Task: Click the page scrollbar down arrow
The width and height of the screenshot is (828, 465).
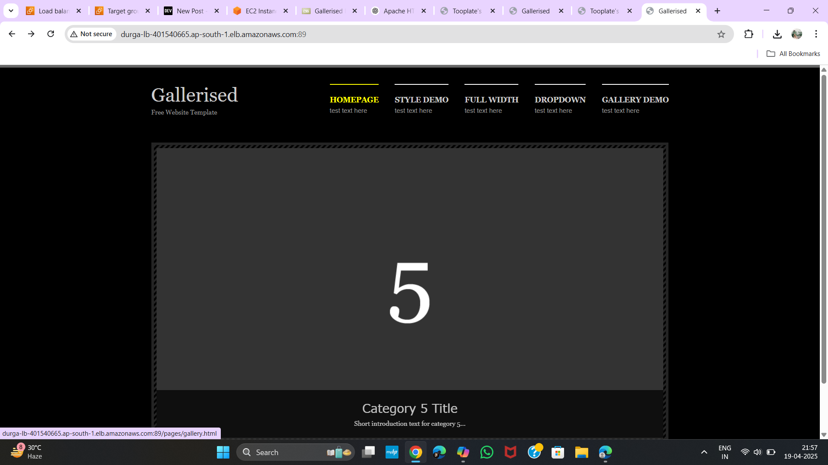Action: (x=824, y=435)
